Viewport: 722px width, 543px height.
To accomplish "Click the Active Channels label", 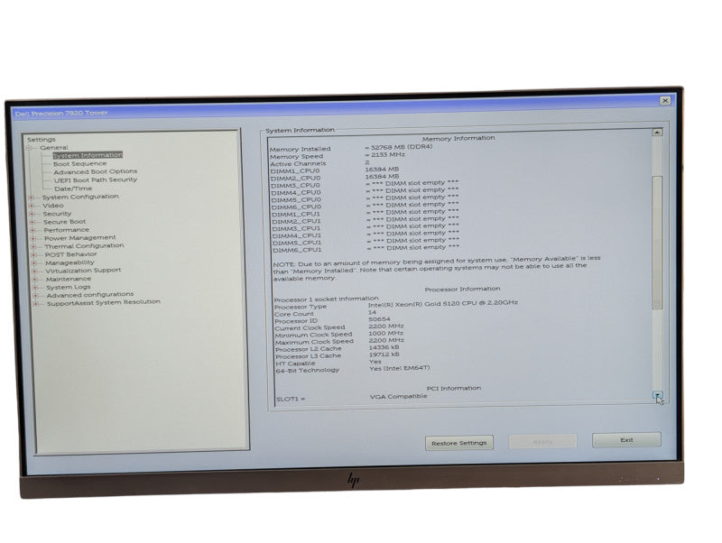I will point(298,164).
